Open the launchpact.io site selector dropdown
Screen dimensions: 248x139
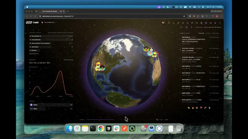click(x=49, y=22)
